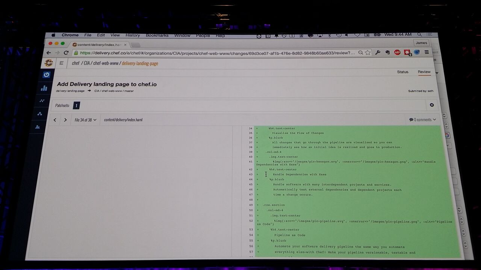
Task: Open the People menu
Action: [203, 35]
